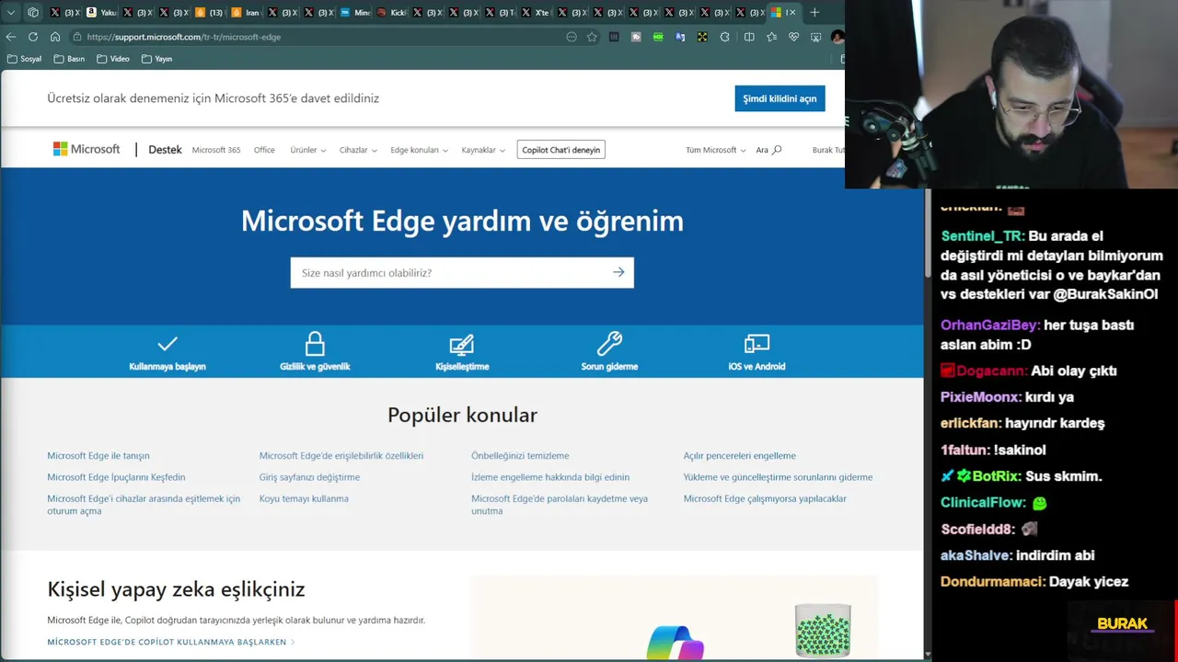Switch to the Iran browser tab

tap(245, 12)
